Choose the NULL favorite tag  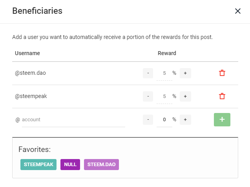70,164
